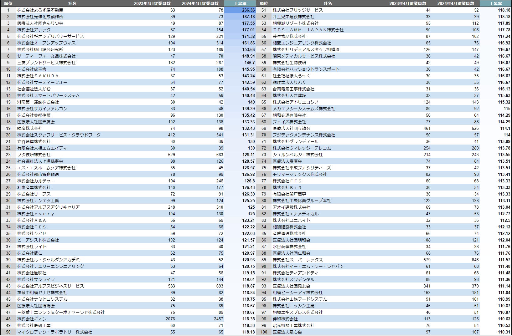Image resolution: width=512 pixels, height=336 pixels.
Task: Click 湘南第一運輸株式会社 company name
Action: coord(38,102)
